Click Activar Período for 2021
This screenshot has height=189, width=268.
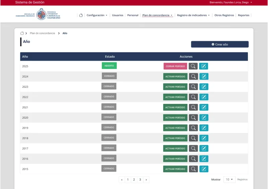coord(175,107)
